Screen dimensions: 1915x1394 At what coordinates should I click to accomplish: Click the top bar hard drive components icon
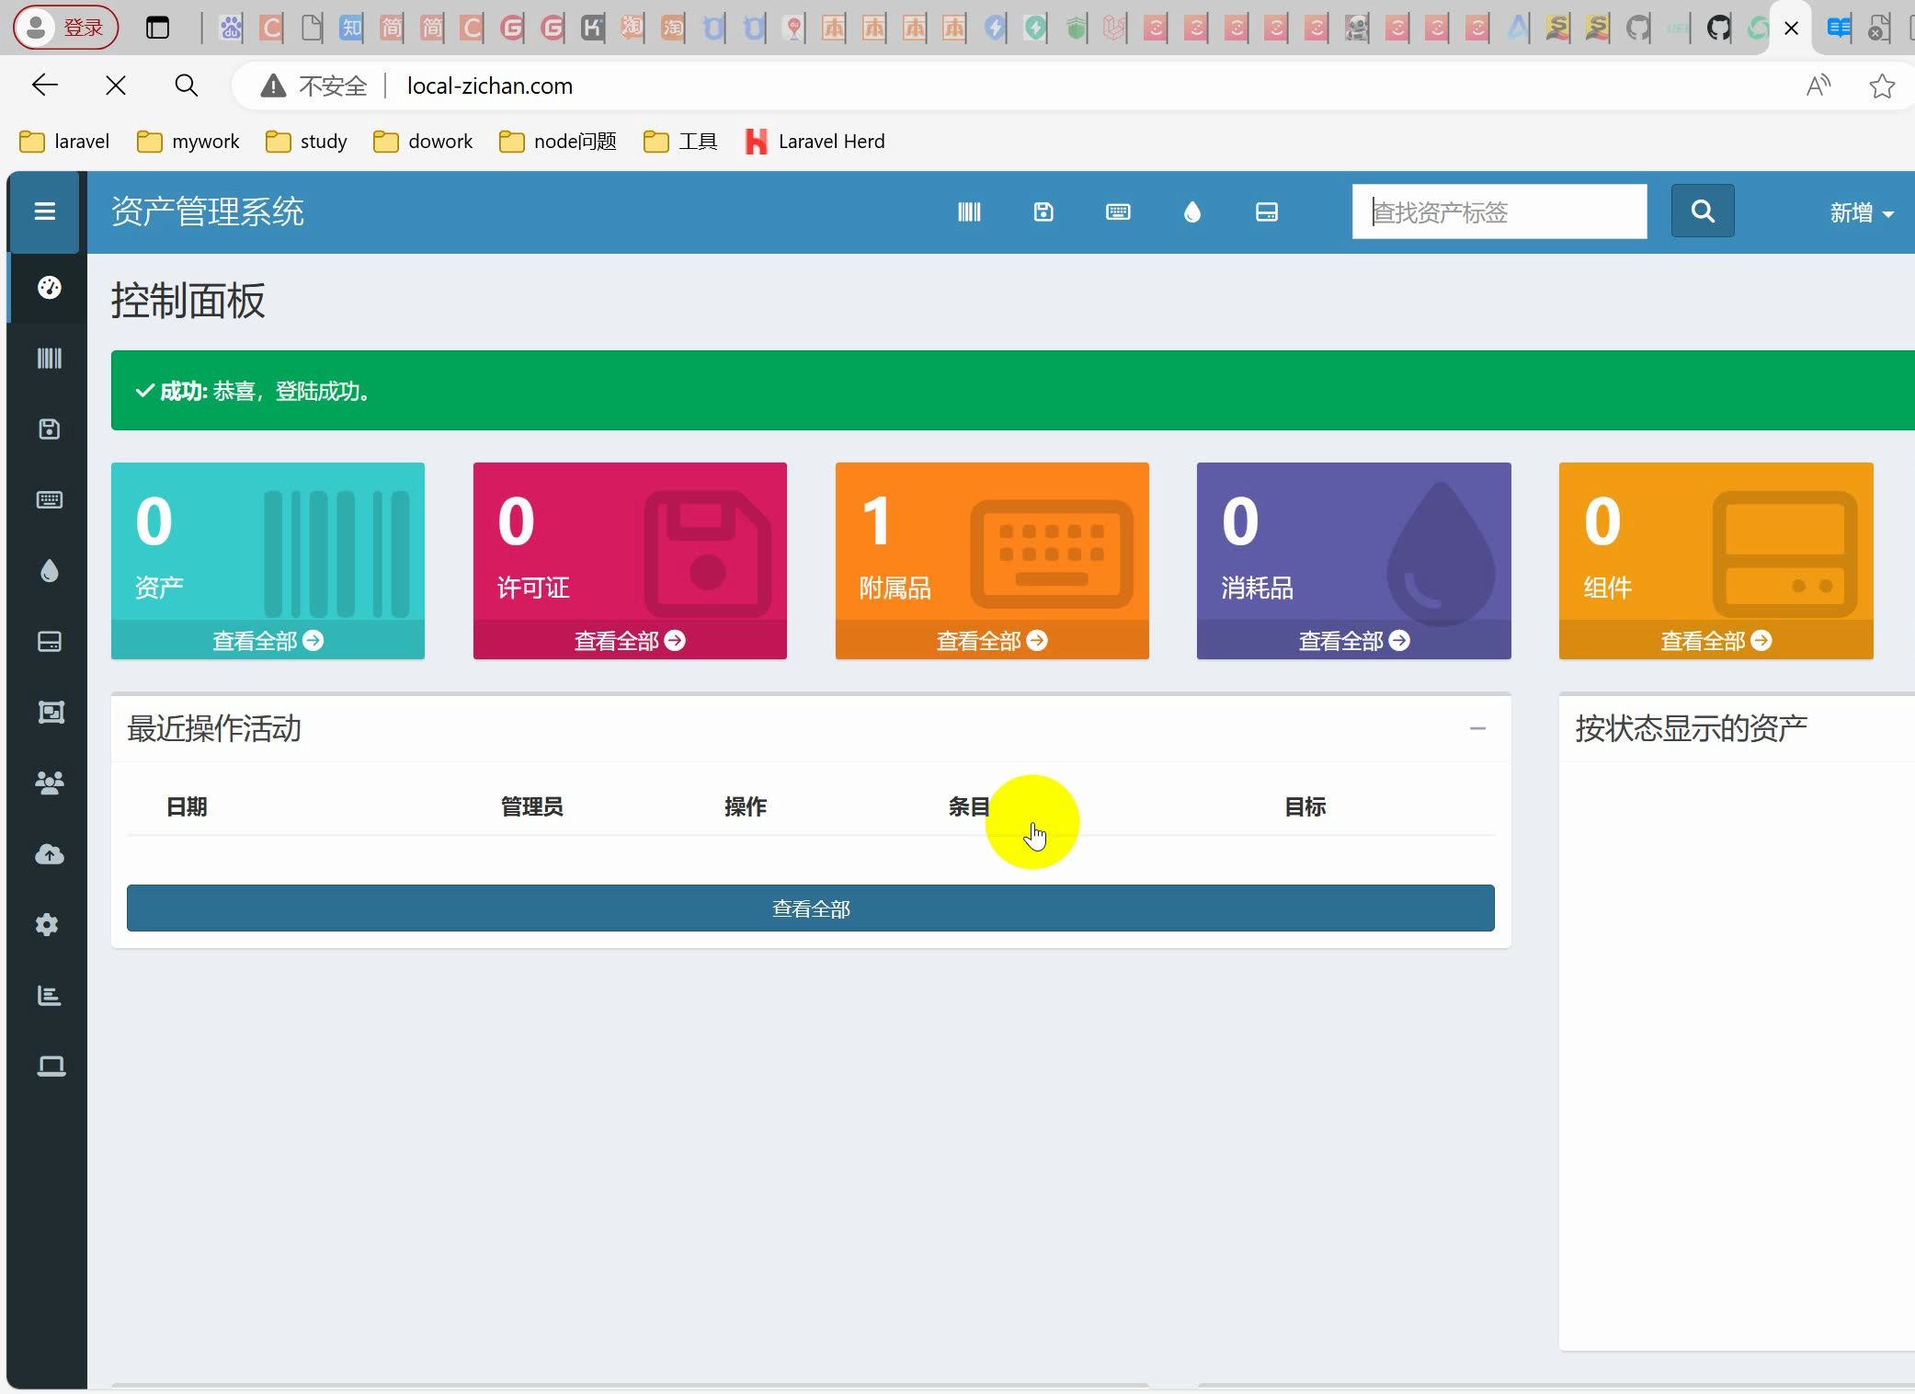click(x=1267, y=212)
